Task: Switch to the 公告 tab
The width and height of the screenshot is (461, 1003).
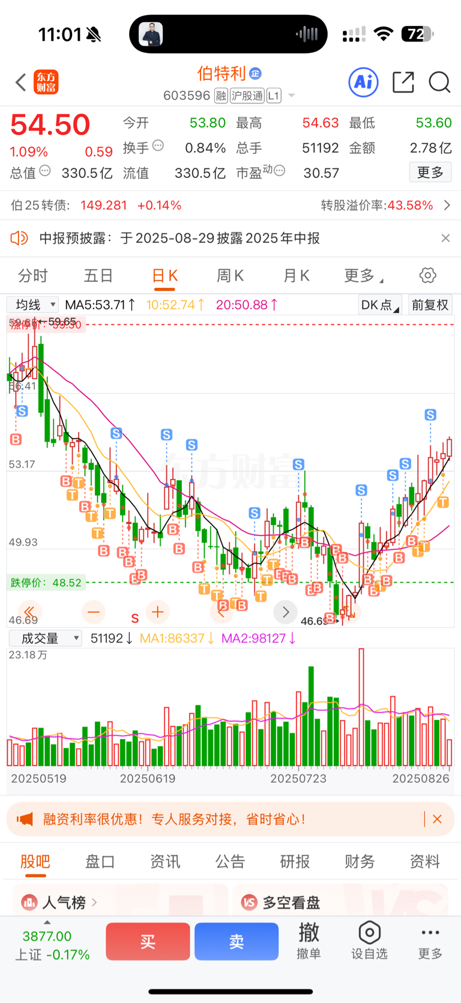Action: coord(230,862)
